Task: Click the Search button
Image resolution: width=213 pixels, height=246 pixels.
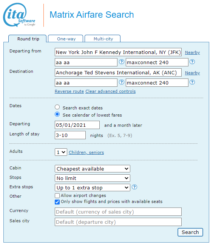Action: click(x=190, y=232)
